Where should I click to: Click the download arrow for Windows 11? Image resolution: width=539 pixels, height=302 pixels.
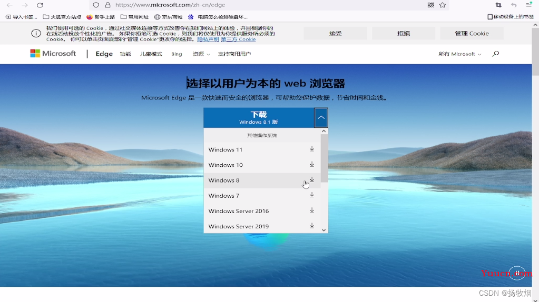tap(312, 149)
